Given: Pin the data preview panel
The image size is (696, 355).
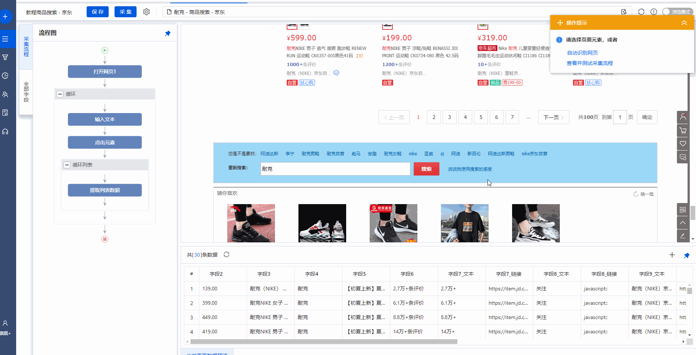Looking at the screenshot, I should coord(687,255).
